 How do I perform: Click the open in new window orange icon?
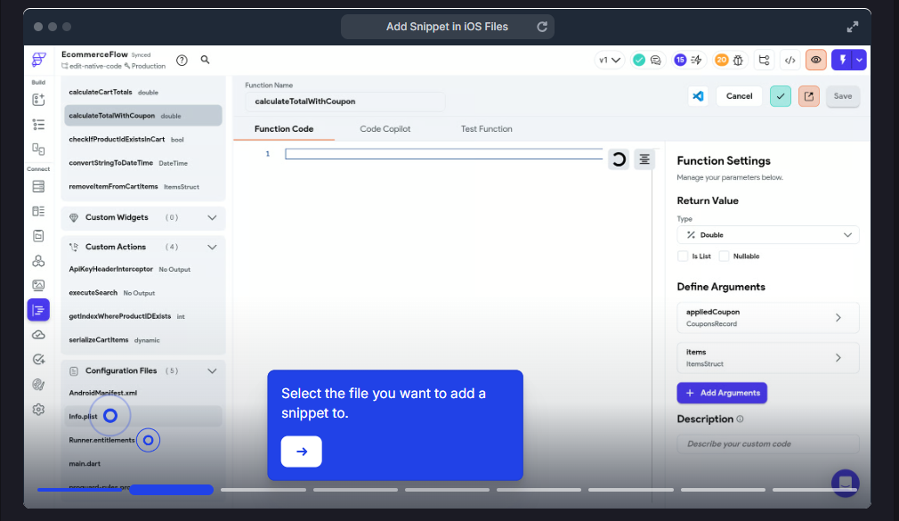808,96
